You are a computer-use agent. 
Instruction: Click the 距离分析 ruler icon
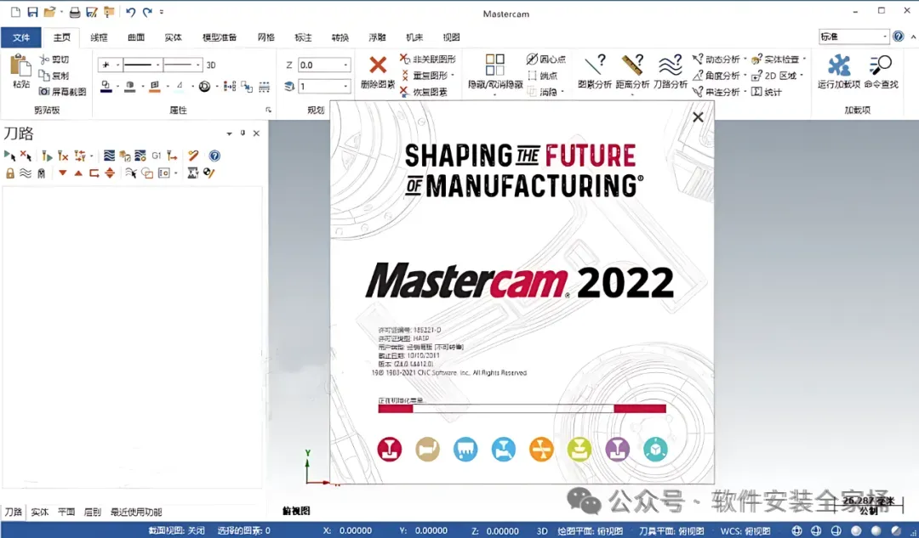pyautogui.click(x=632, y=65)
